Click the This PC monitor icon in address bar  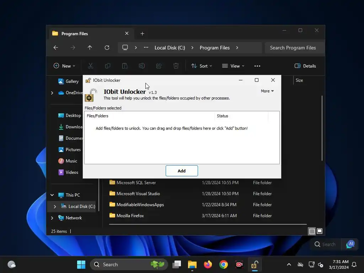tap(125, 48)
